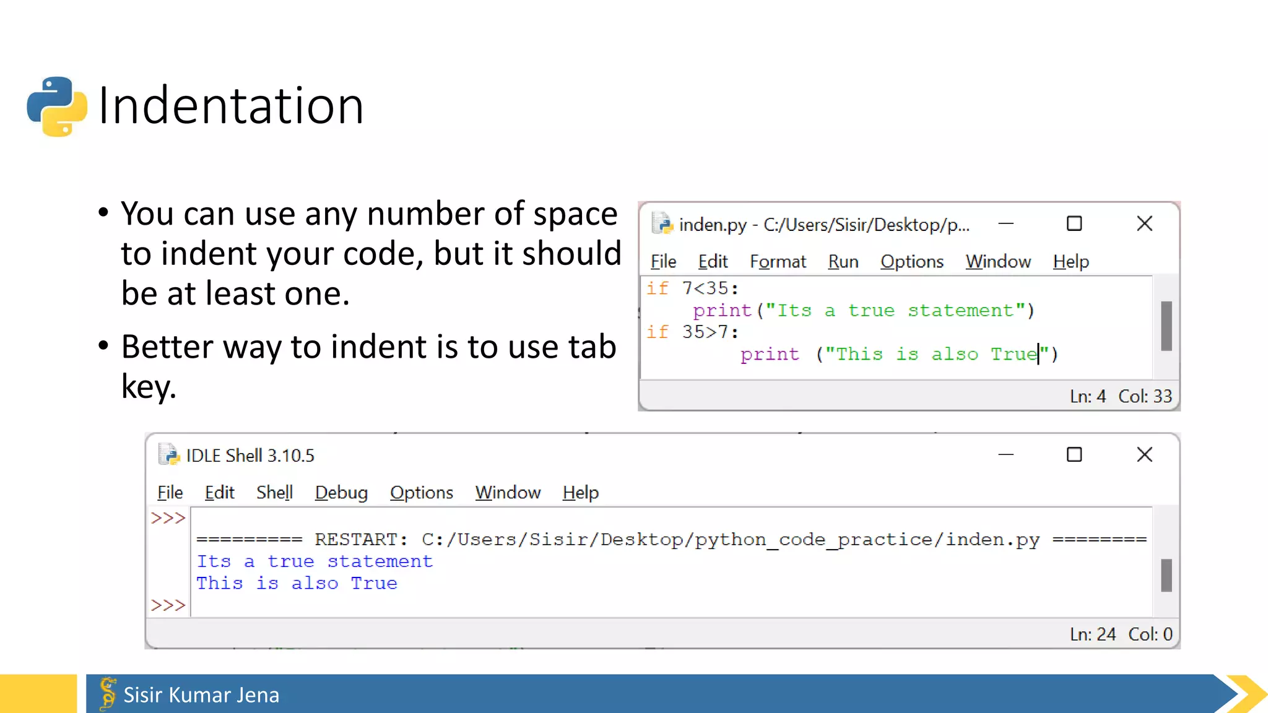Viewport: 1268px width, 713px height.
Task: Click the print "Its a true statement" line
Action: point(864,311)
